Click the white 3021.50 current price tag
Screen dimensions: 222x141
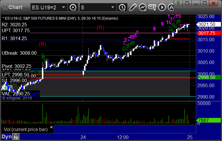click(209, 24)
